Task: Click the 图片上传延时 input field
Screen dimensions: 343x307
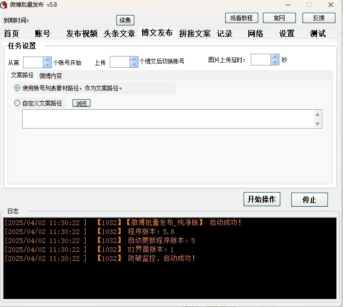Action: click(261, 59)
